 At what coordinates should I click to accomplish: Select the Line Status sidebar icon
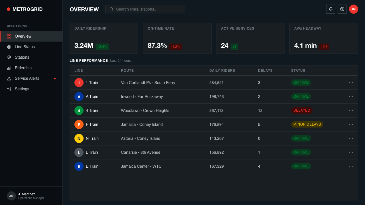[9, 47]
